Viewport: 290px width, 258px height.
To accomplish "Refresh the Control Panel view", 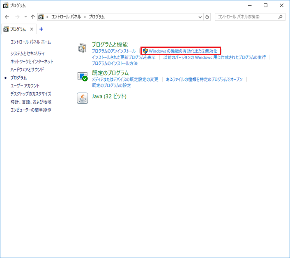I will (207, 17).
